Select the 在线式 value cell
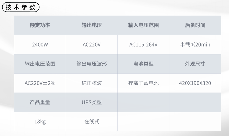 [92, 121]
